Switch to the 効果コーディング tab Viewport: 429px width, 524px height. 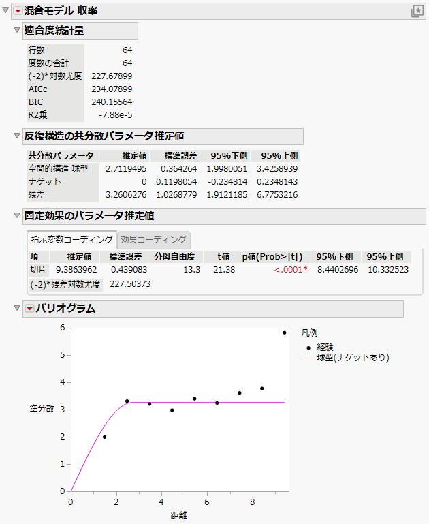pos(154,239)
